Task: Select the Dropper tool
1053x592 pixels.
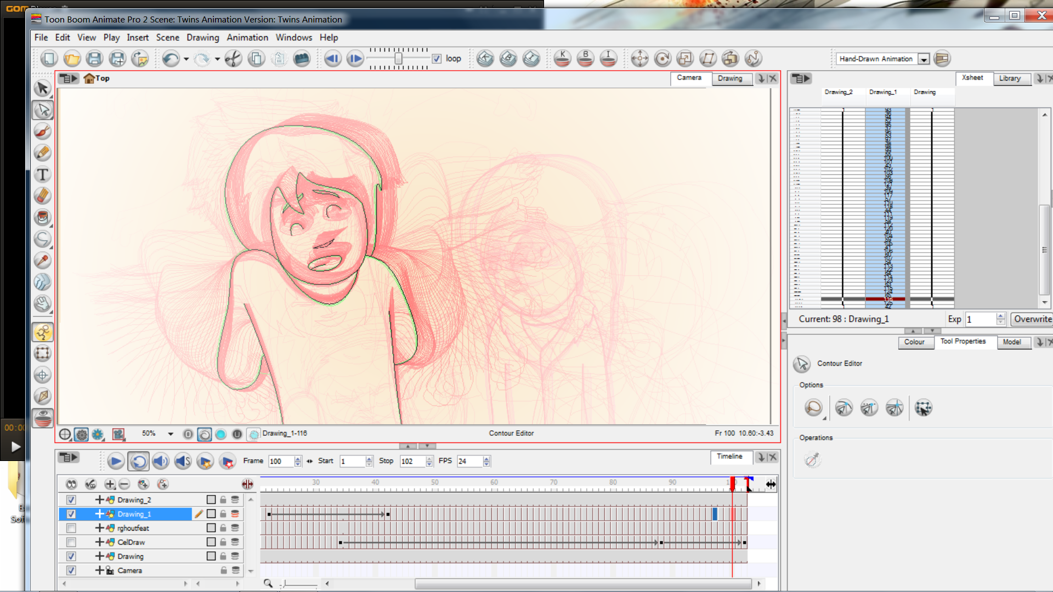Action: click(42, 260)
